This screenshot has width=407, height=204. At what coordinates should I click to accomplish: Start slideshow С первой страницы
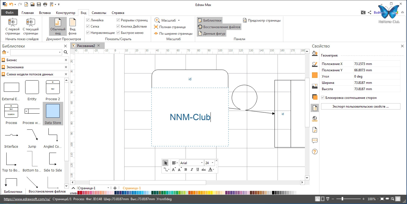(x=13, y=26)
